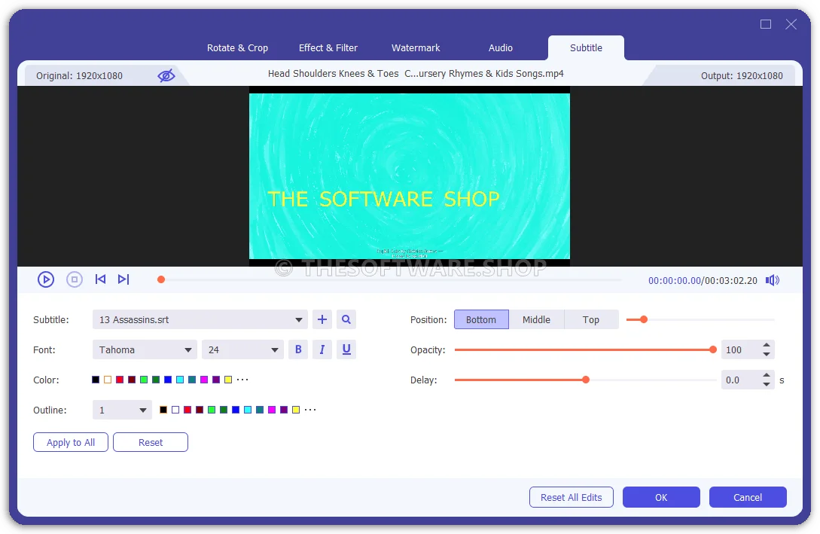The width and height of the screenshot is (820, 534).
Task: Pick black subtitle text color
Action: 95,380
